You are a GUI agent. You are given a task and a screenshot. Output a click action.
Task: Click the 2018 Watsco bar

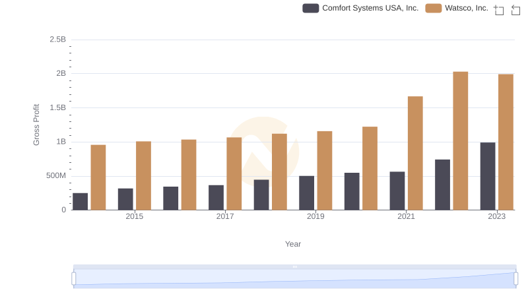point(279,172)
